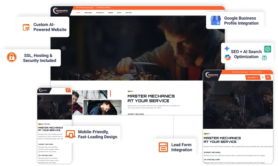Click the Mobile-Friendly devices icon
Viewport: 278px width, 166px height.
(70, 134)
